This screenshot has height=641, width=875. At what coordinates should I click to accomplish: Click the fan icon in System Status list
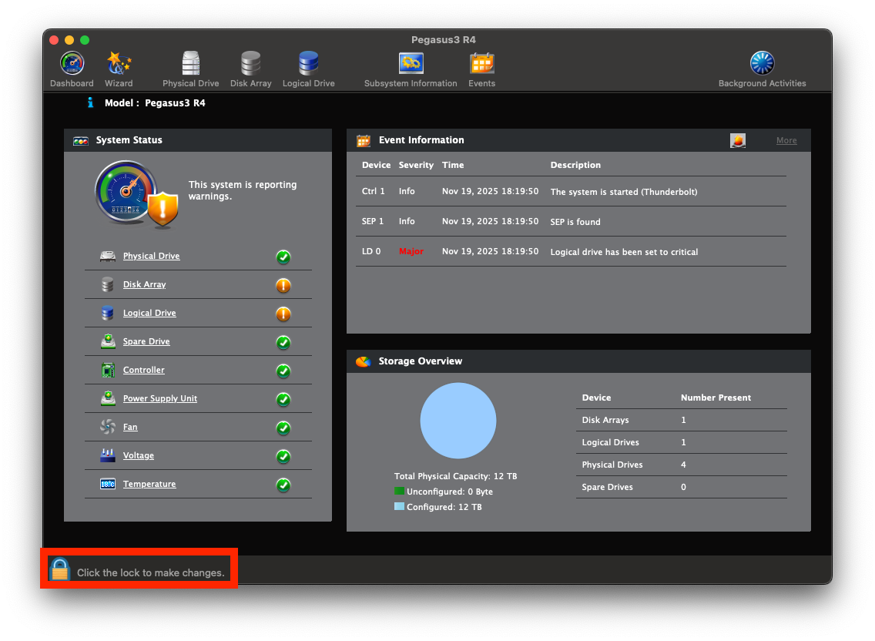pyautogui.click(x=108, y=427)
